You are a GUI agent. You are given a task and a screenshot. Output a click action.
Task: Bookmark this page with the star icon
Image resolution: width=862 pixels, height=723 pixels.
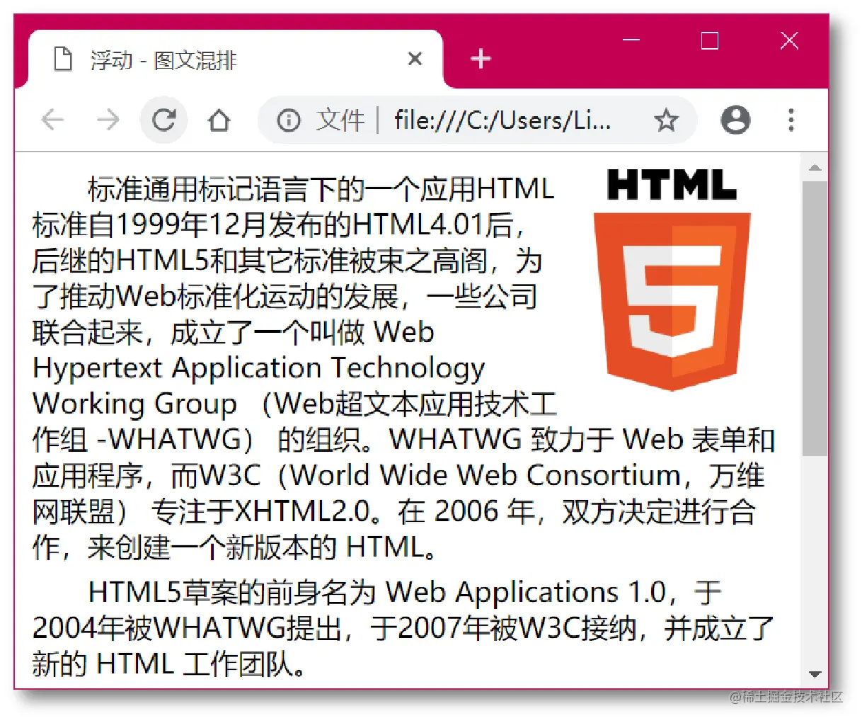[666, 120]
